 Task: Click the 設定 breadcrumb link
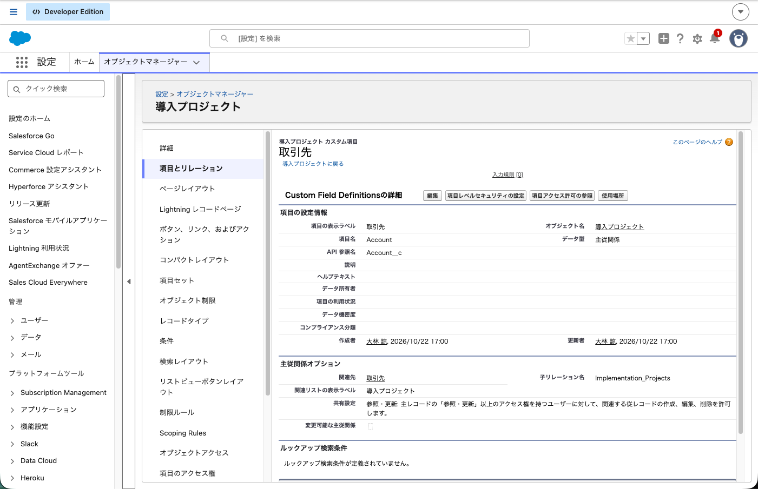coord(162,94)
